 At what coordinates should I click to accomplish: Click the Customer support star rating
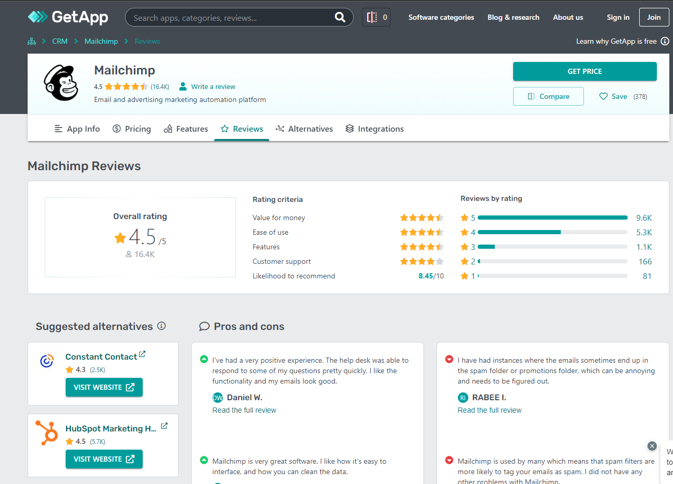click(x=422, y=261)
